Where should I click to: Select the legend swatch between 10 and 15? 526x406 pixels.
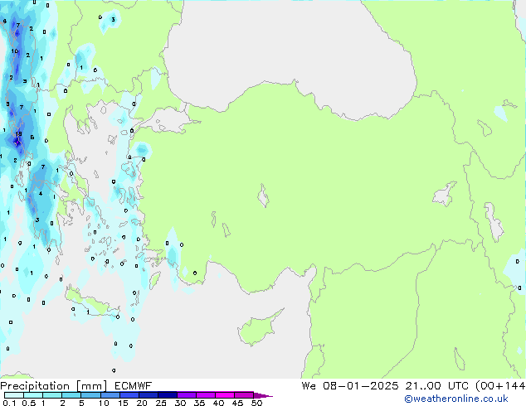tap(110, 395)
